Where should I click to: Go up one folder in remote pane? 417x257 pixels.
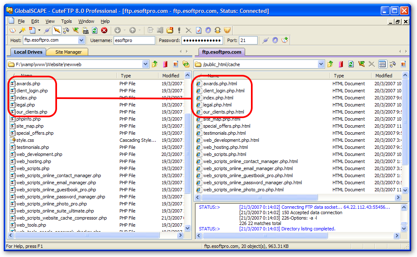tap(330, 64)
